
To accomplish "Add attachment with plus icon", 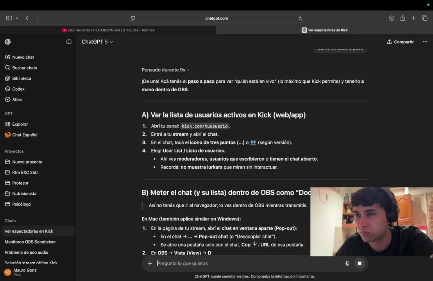I will pos(150,263).
